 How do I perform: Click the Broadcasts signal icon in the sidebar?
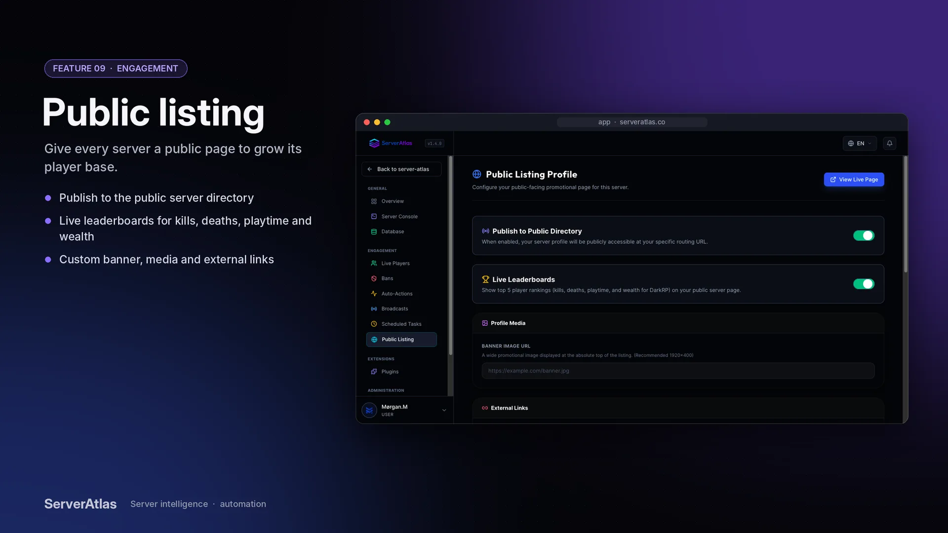374,309
